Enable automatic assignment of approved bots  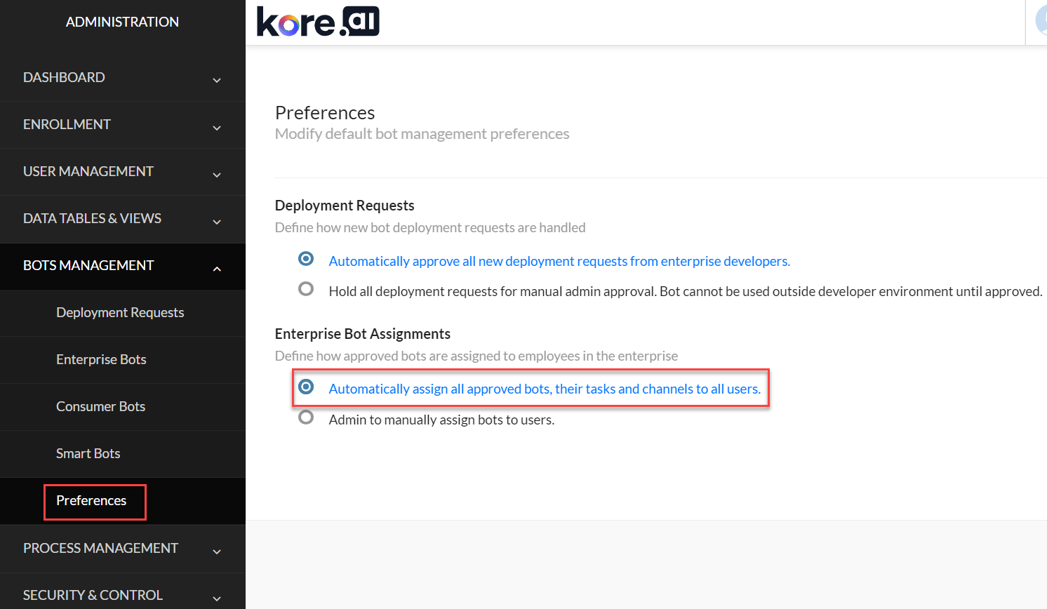click(306, 387)
